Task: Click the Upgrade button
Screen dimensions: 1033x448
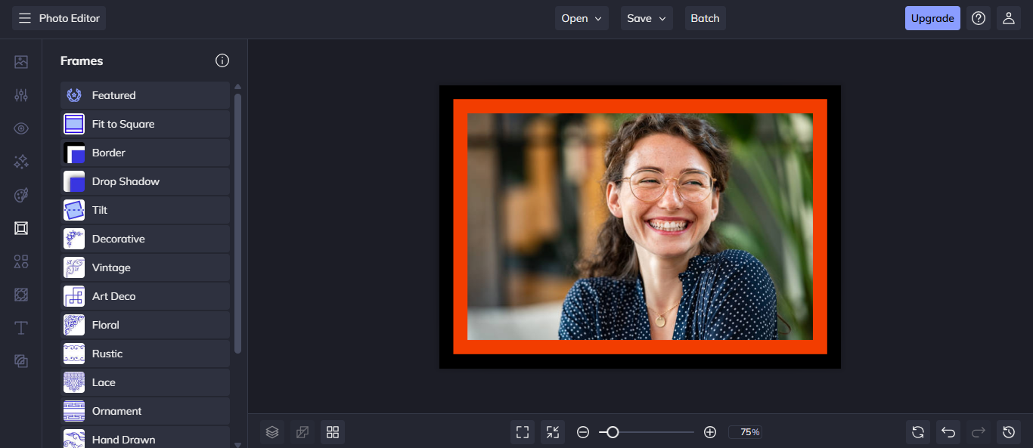Action: tap(932, 18)
